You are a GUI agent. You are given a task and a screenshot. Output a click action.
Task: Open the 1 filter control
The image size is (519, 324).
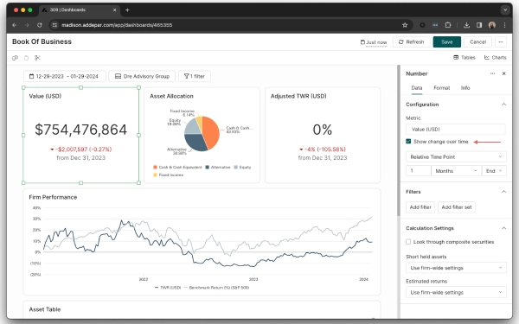click(x=195, y=76)
